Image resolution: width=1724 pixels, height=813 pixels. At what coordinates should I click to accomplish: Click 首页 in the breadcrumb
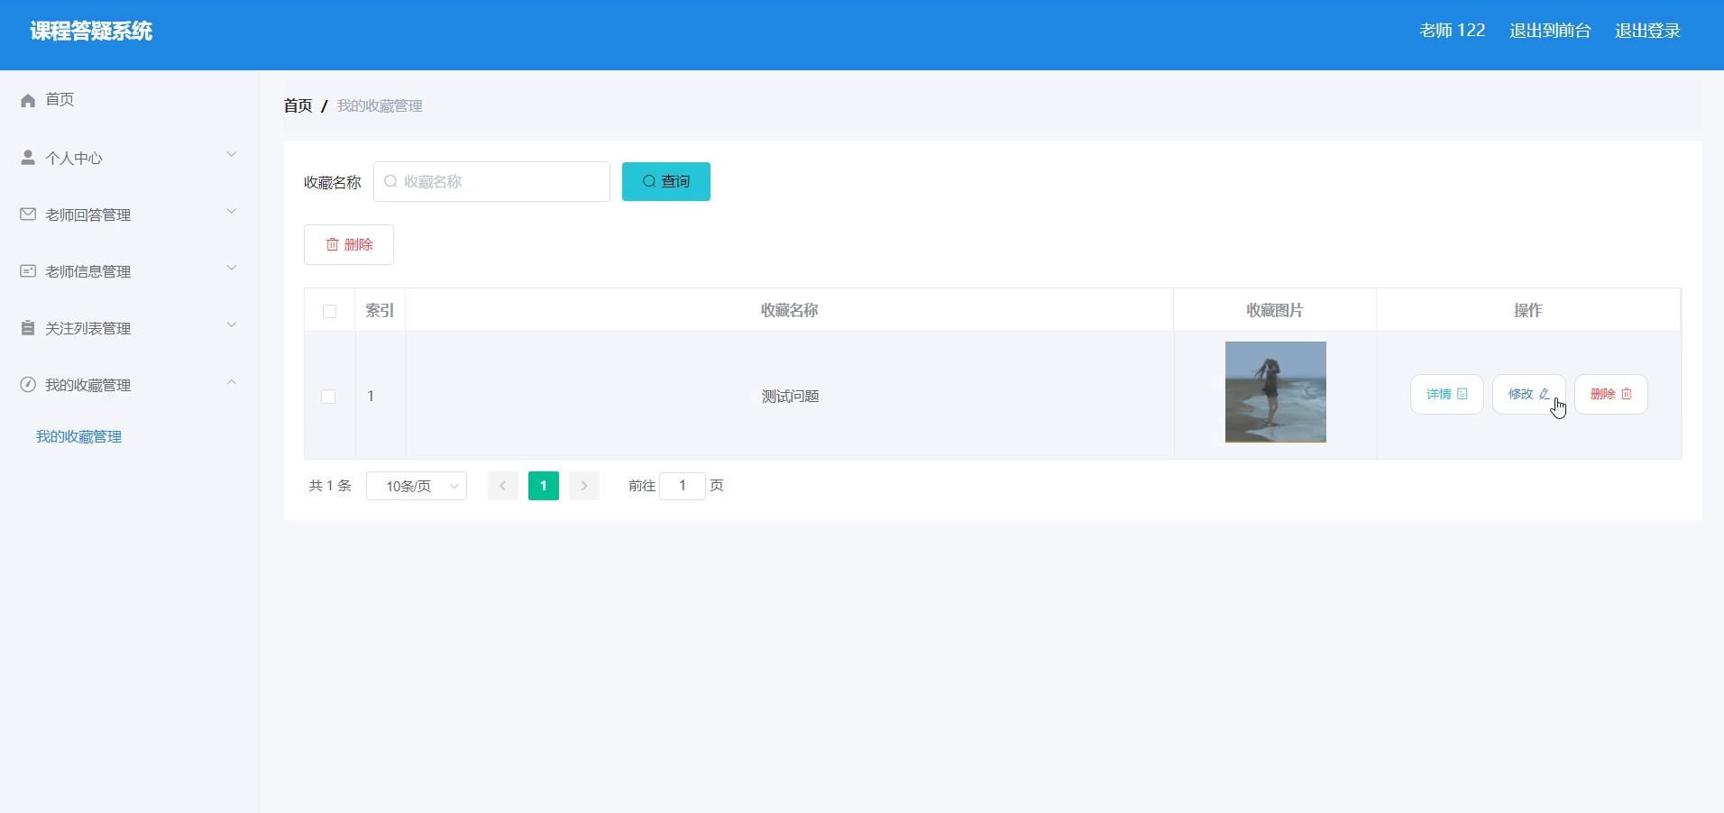[x=298, y=105]
